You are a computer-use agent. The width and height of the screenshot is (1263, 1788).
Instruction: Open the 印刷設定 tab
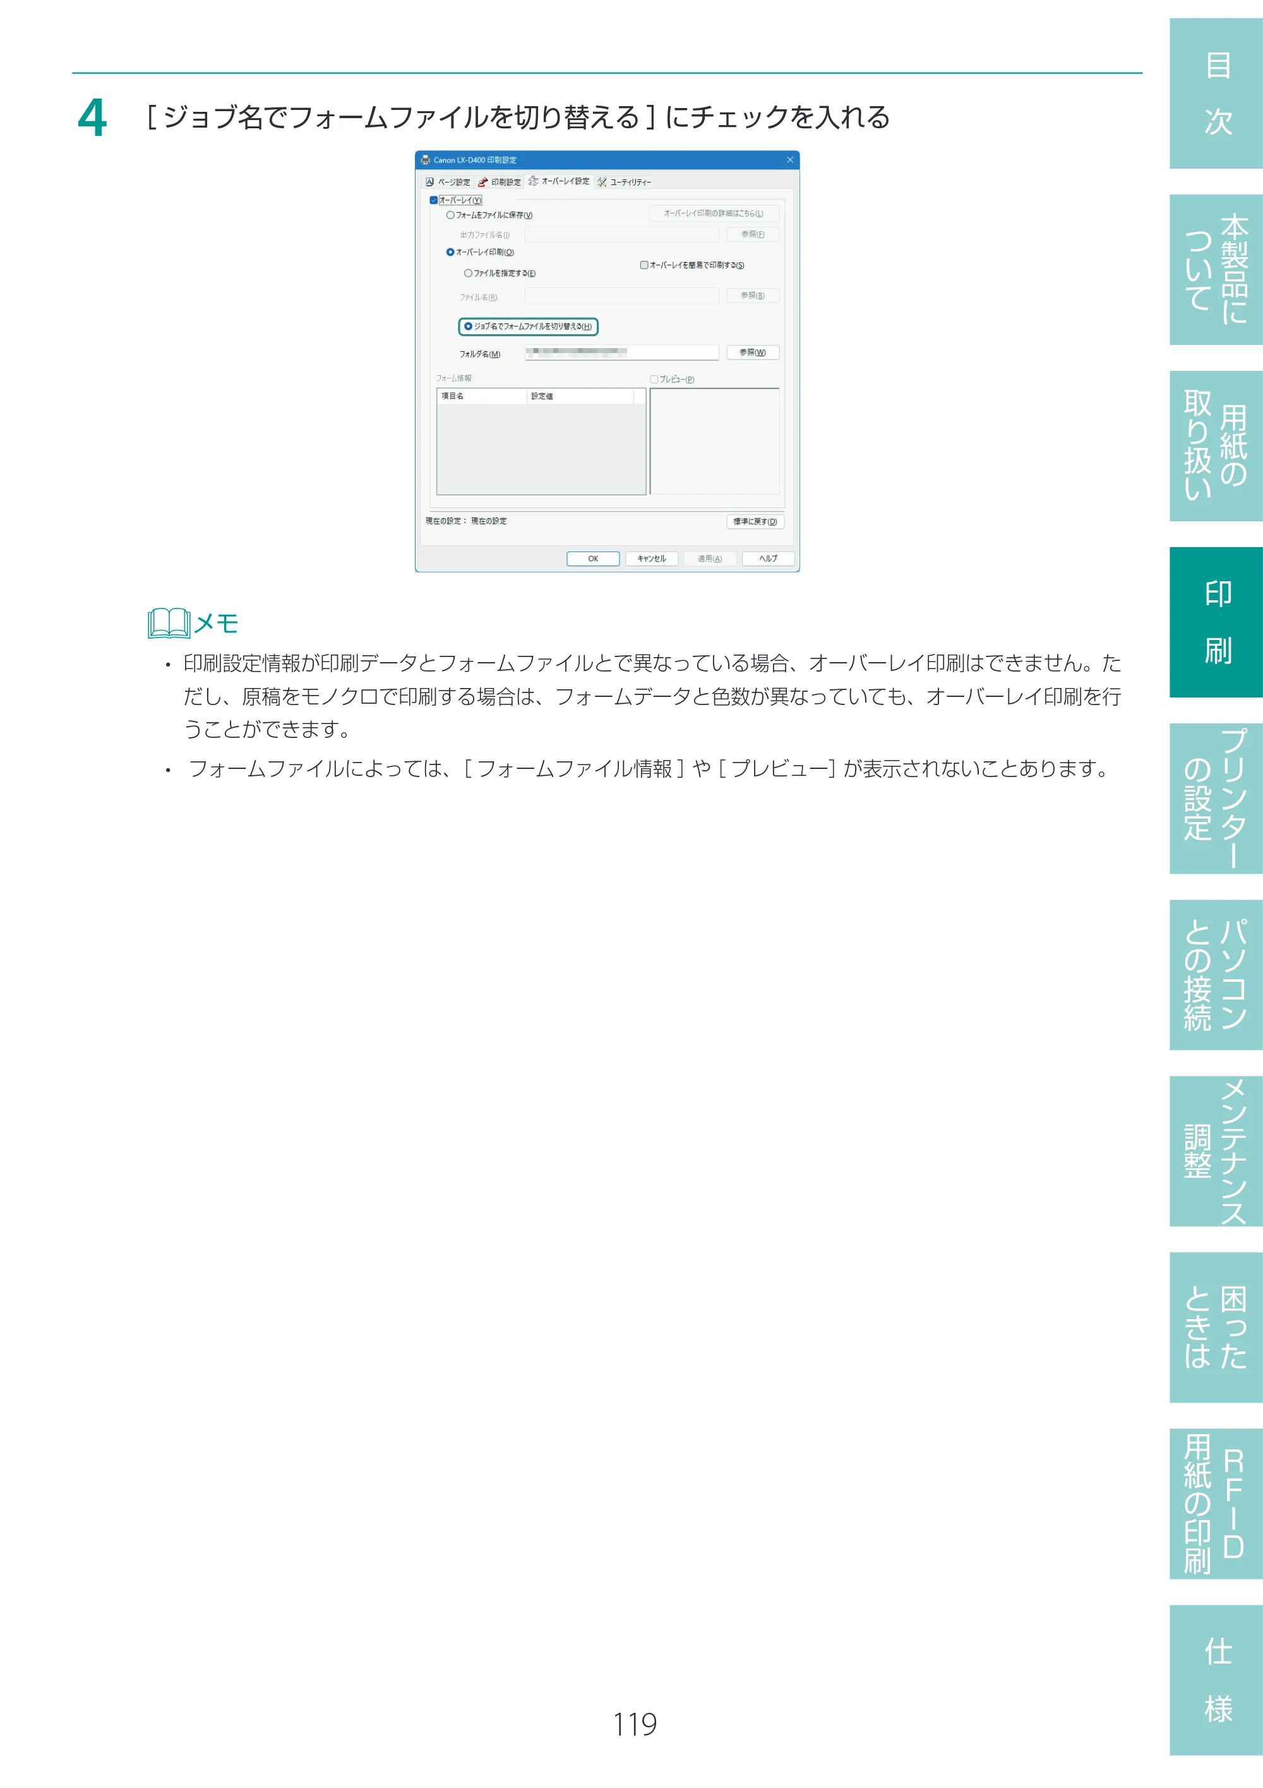500,182
